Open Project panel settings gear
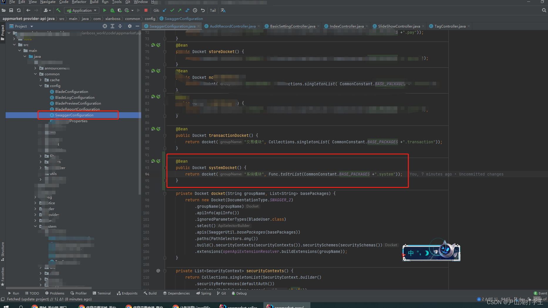The width and height of the screenshot is (548, 308). (130, 26)
